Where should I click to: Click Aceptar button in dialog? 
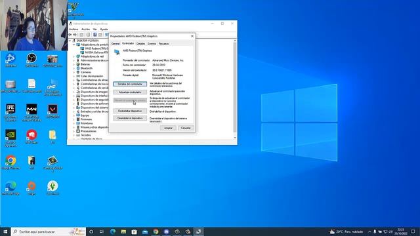(168, 128)
